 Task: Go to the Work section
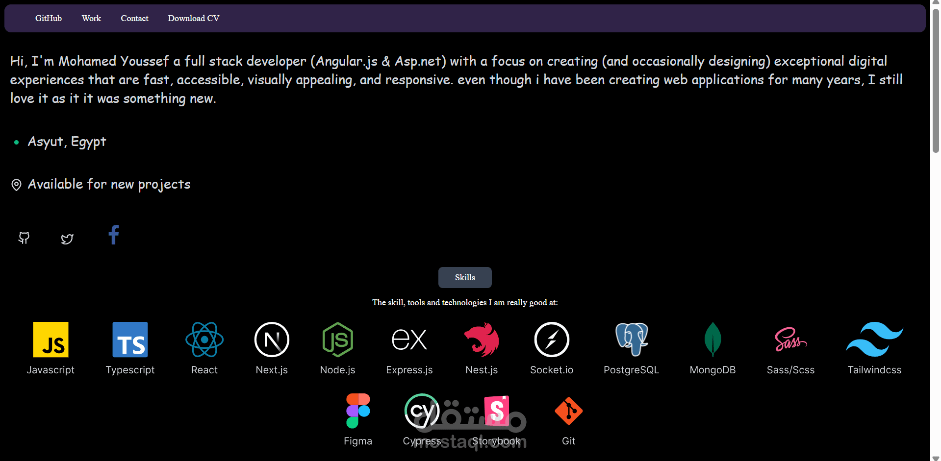(91, 18)
